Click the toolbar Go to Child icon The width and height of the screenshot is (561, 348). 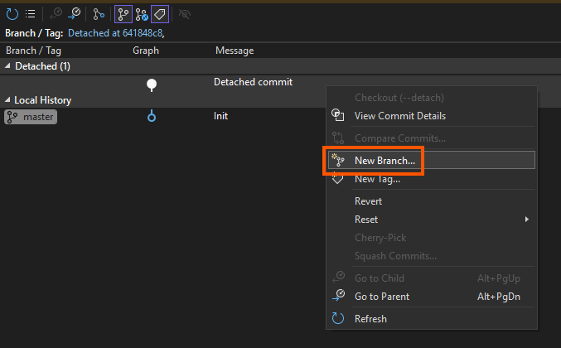[x=56, y=14]
